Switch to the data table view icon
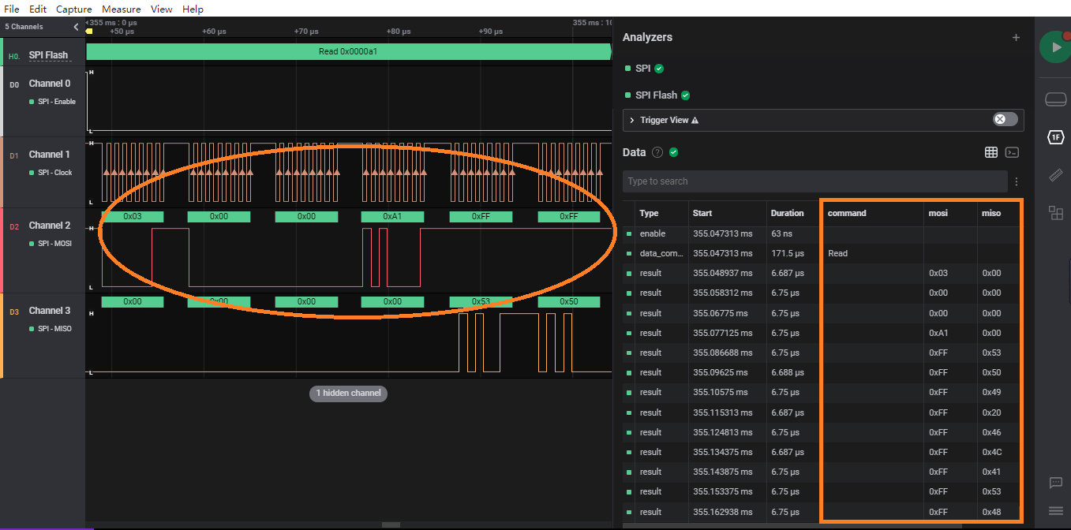The image size is (1071, 530). coord(991,152)
